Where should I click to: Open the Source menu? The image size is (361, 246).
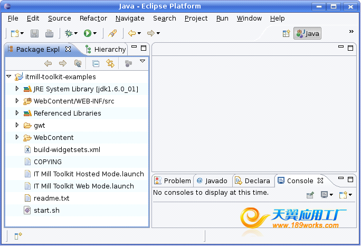pyautogui.click(x=60, y=18)
